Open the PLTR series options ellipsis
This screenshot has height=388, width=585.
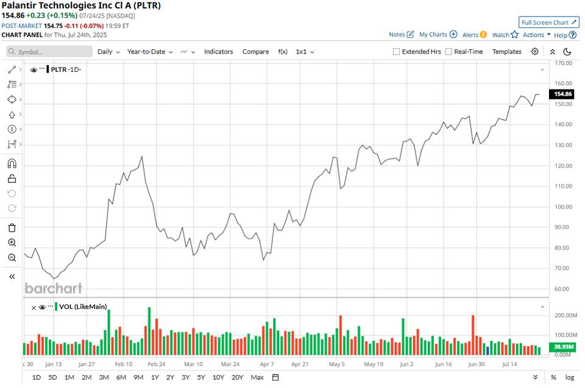[42, 69]
